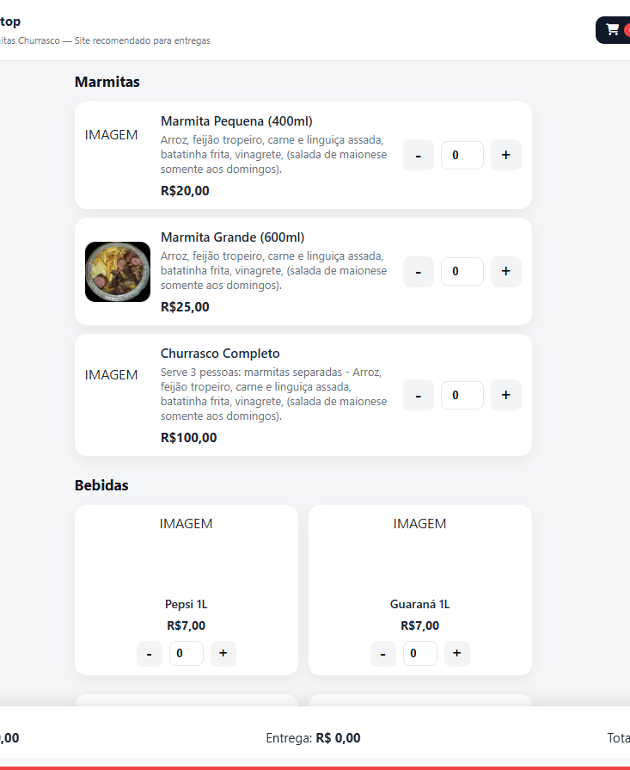Click the Marmita Pequena quantity field
This screenshot has height=770, width=630.
(462, 155)
